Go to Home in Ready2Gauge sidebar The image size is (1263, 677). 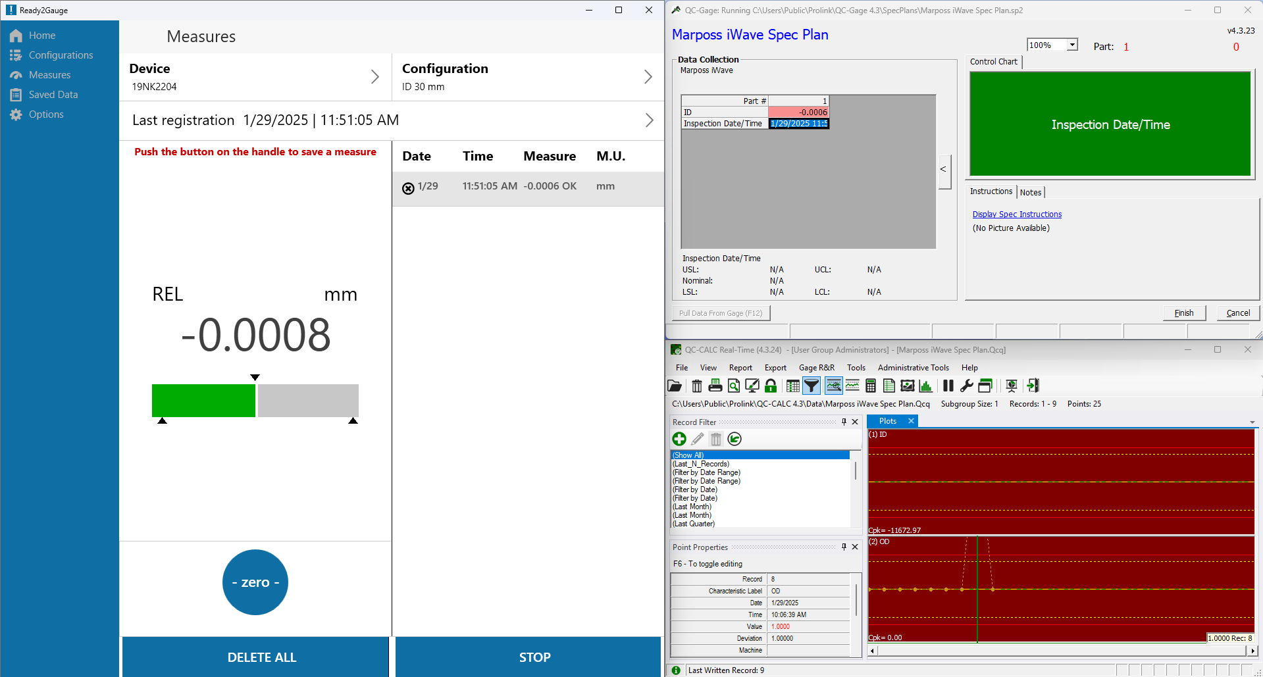pyautogui.click(x=42, y=36)
